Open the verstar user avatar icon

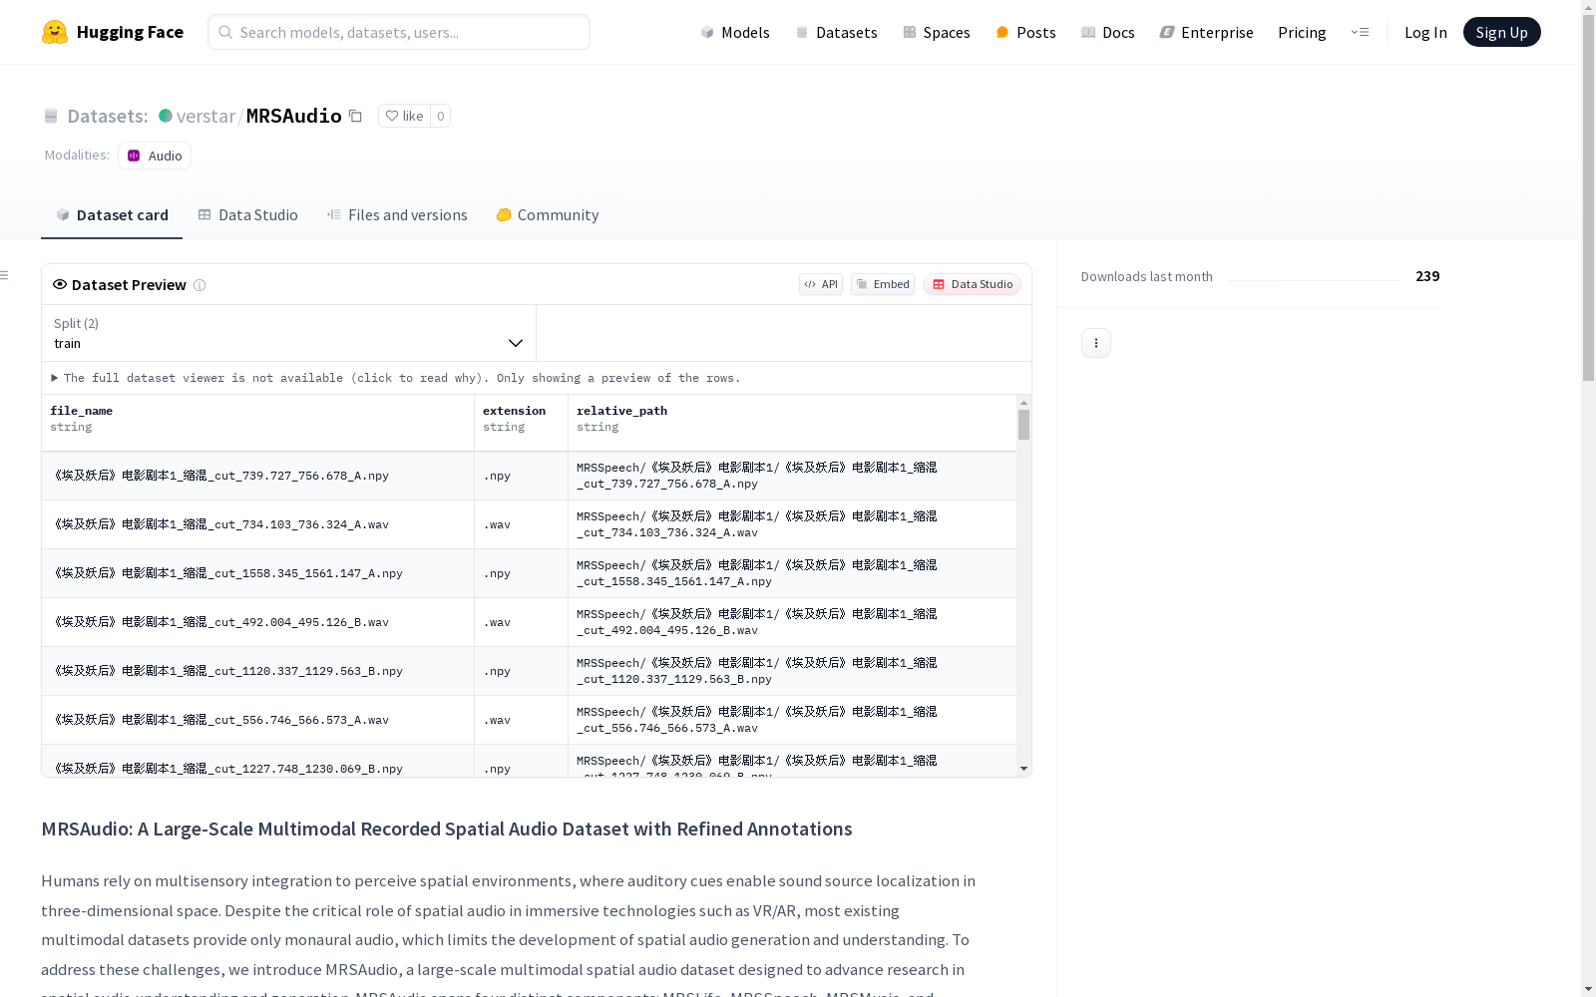(x=166, y=116)
